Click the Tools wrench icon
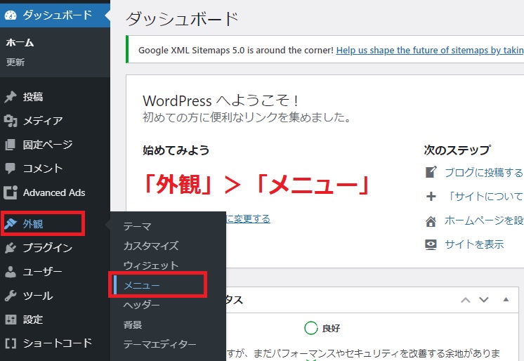 pyautogui.click(x=11, y=296)
